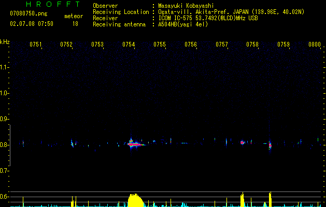Click the 1.0 kHz axis label
Screen dimensions: 326x207
(5, 93)
